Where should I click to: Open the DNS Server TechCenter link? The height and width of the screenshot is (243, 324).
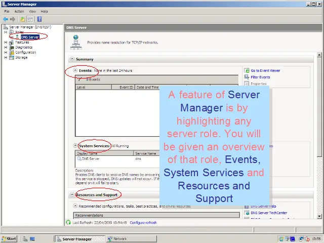[269, 213]
